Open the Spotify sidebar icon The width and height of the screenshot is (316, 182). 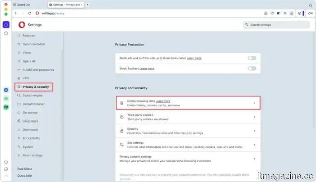coord(6,107)
